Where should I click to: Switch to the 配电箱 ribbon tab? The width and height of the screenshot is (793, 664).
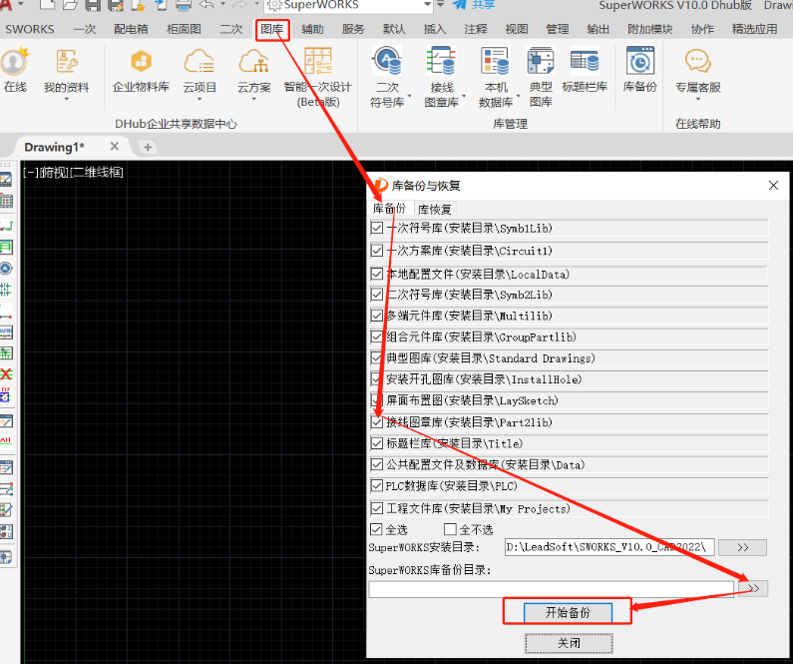point(131,29)
